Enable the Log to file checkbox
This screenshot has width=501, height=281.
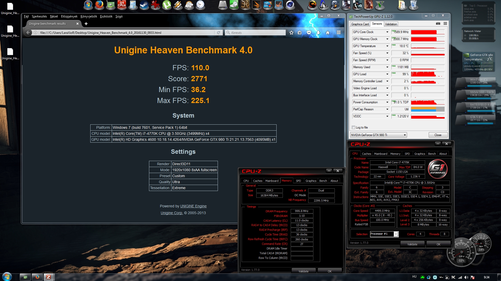[353, 127]
